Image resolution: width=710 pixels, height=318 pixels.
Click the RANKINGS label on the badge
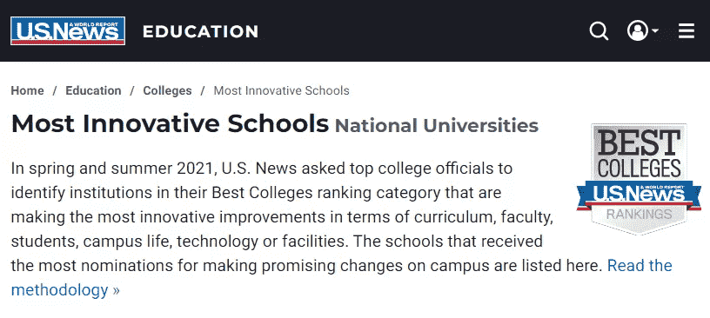(639, 215)
